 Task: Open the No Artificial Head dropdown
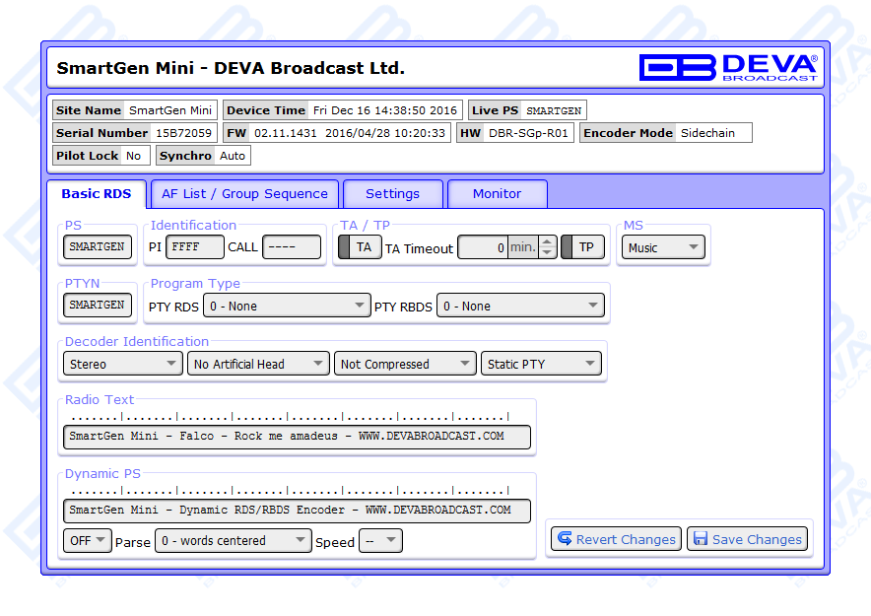point(258,364)
